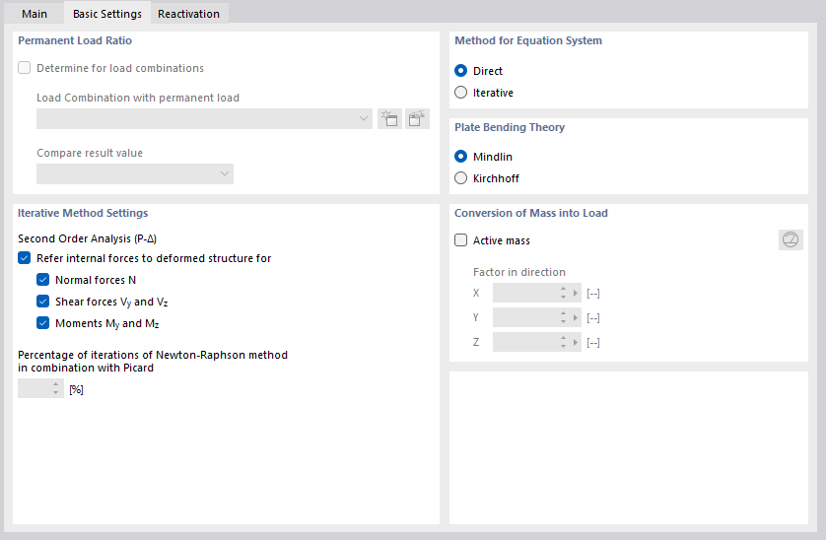
Task: Open the Reactivation tab
Action: 188,14
